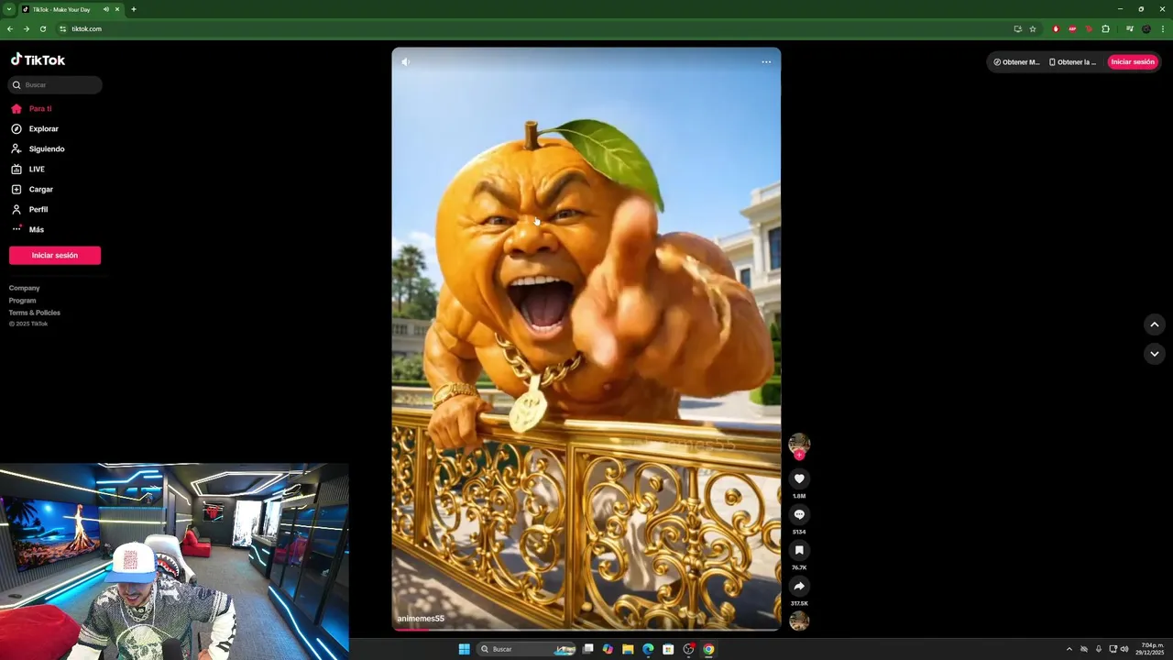1173x660 pixels.
Task: Open the Windows Start menu
Action: tap(465, 649)
